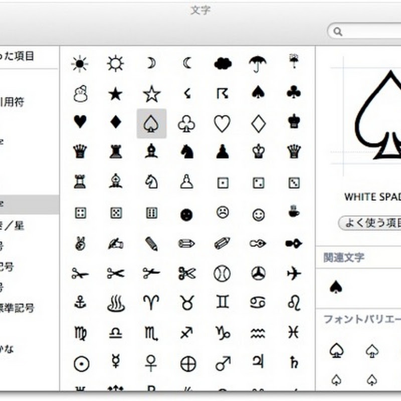
Task: Select the female Venus symbol
Action: point(151,363)
